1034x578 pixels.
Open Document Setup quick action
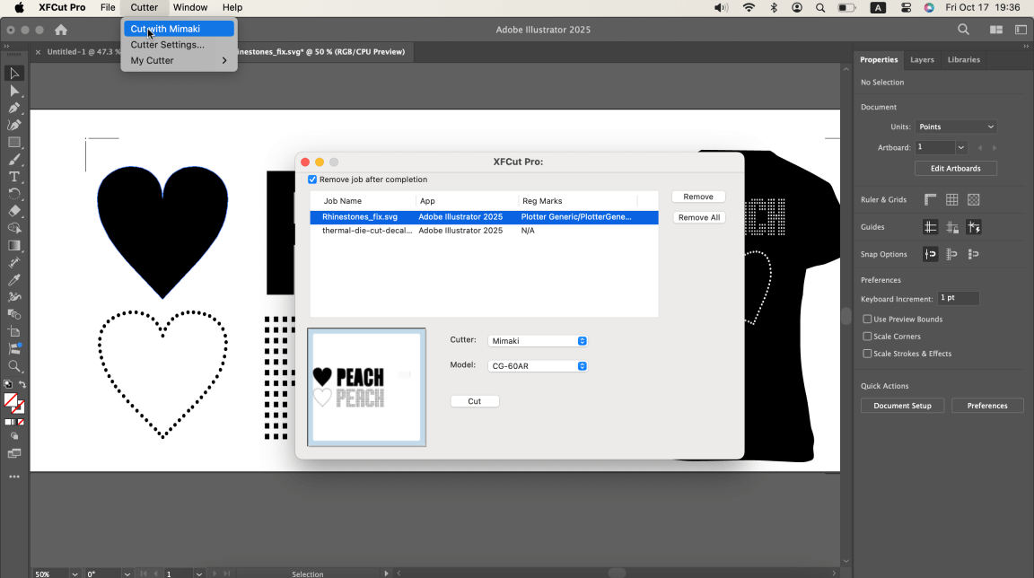point(902,406)
